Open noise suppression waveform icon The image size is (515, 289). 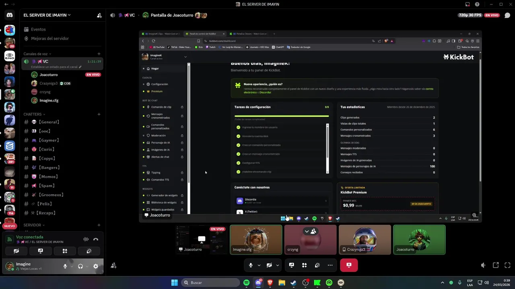click(x=86, y=239)
